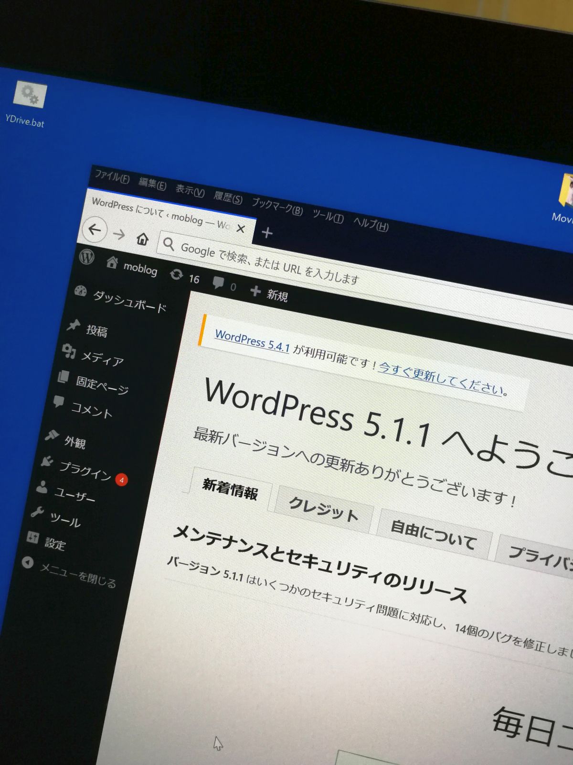
Task: Open the moblog site name link
Action: 140,268
